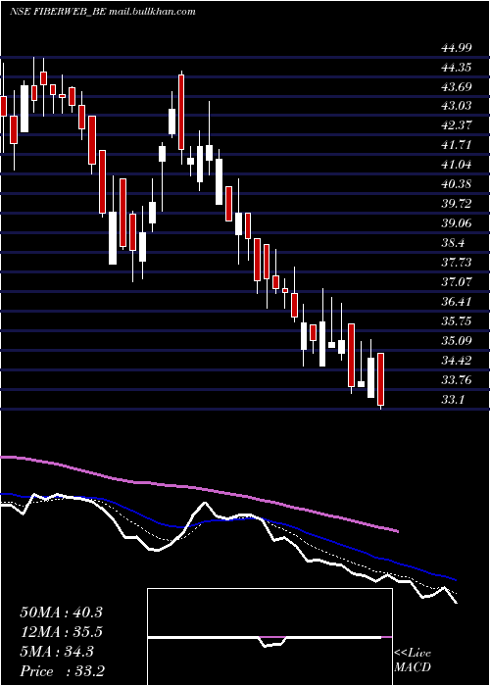Click the 39.06 price level label

click(457, 223)
